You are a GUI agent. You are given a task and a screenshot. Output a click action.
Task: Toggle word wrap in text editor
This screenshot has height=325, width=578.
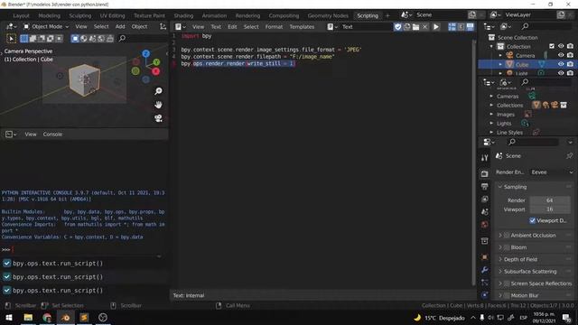coord(461,27)
